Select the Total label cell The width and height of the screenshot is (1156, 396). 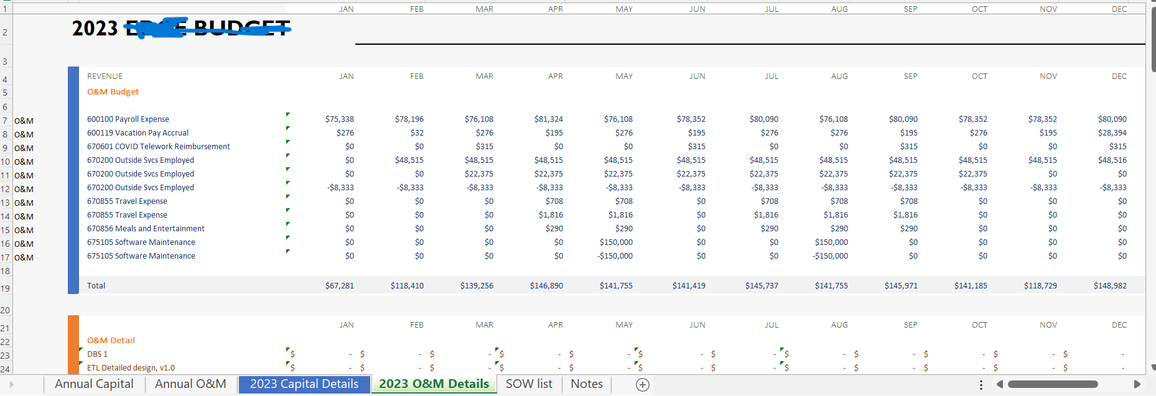(96, 286)
